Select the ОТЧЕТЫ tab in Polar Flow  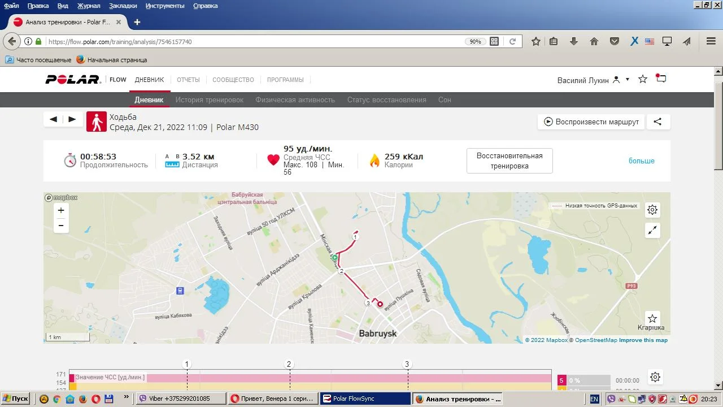(x=188, y=80)
